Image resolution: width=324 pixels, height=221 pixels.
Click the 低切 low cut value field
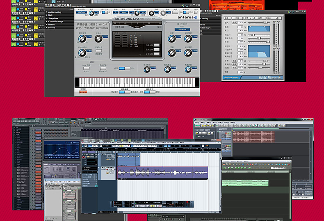tap(240, 27)
